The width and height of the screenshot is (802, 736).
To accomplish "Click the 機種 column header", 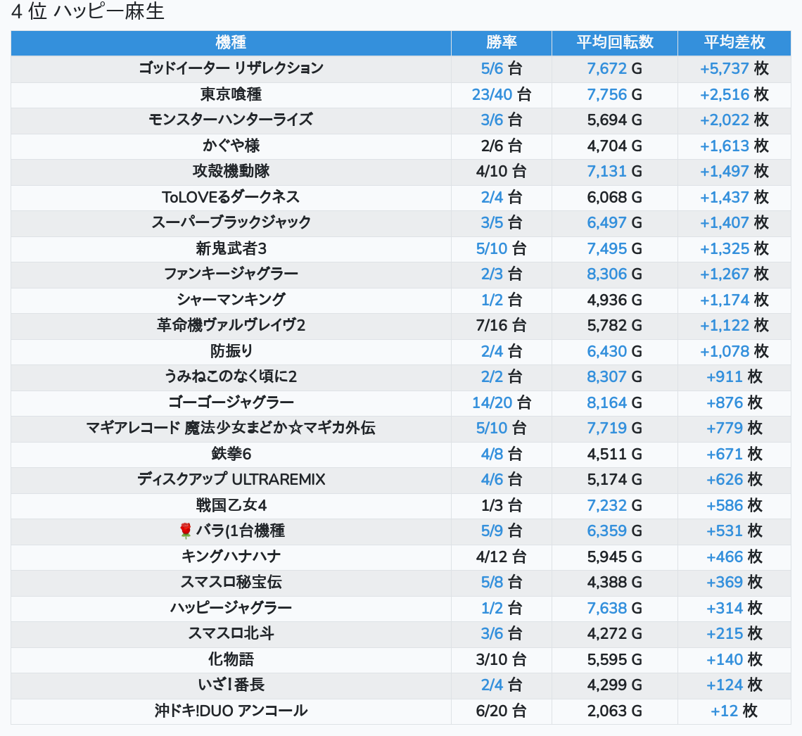I will pos(231,42).
